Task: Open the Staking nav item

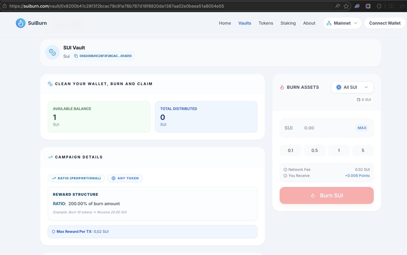Action: (288, 23)
